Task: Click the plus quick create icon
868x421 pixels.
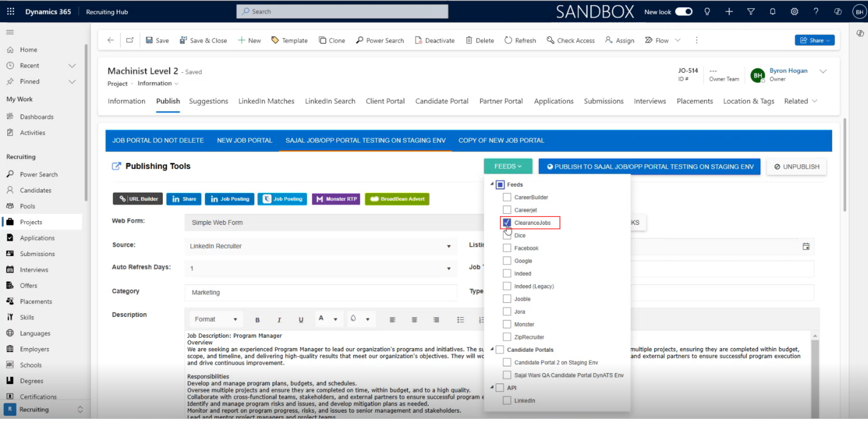Action: point(729,12)
